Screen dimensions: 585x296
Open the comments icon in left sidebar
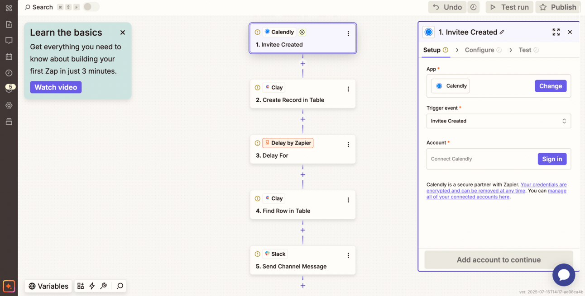point(9,41)
